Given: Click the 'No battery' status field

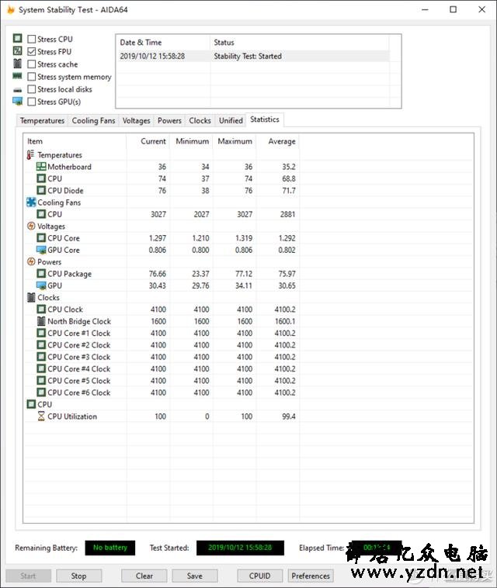Looking at the screenshot, I should pyautogui.click(x=110, y=548).
